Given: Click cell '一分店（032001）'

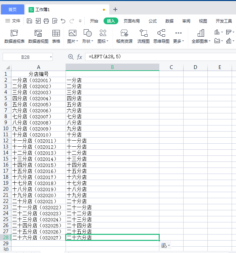Looking at the screenshot, I should point(38,80).
